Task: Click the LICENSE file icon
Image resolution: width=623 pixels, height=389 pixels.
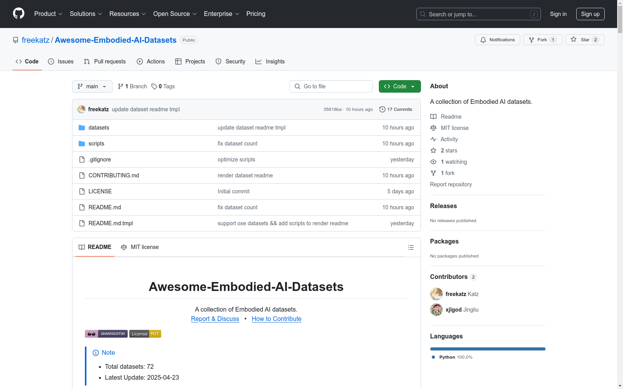Action: coord(82,191)
